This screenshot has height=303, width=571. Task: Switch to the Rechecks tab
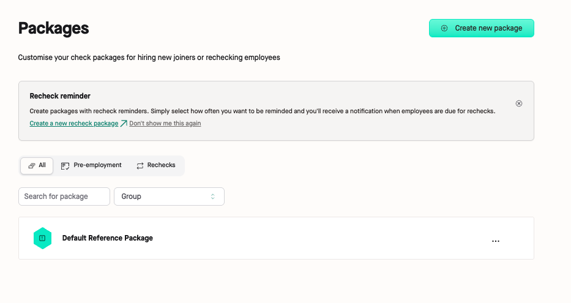[156, 165]
